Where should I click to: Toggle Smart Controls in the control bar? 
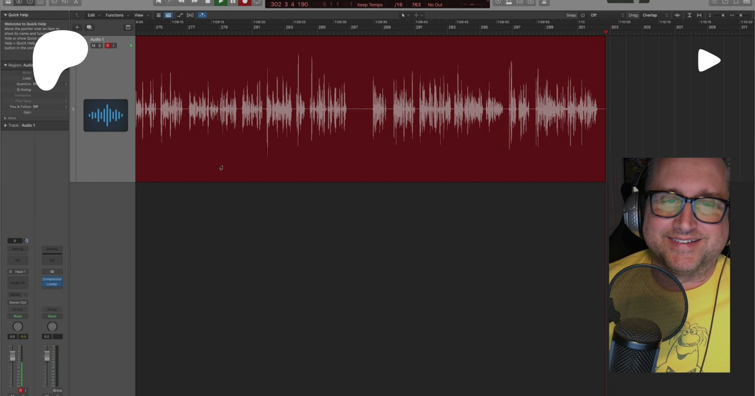point(54,2)
